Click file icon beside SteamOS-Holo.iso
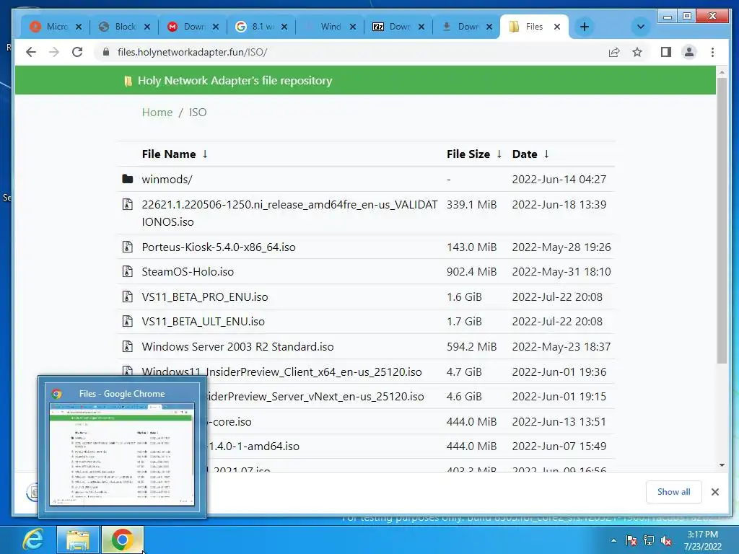The width and height of the screenshot is (739, 554). [127, 271]
